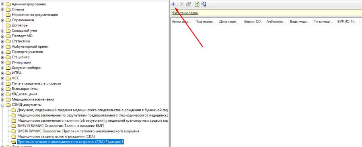362x147 pixels.
Task: Expand the Администрирование folder node
Action: (x=2, y=4)
